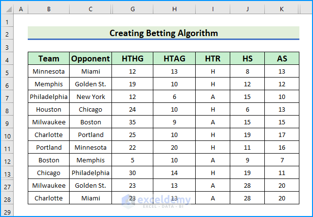Image resolution: width=313 pixels, height=217 pixels.
Task: Select the 'Team' header cell
Action: click(x=49, y=59)
